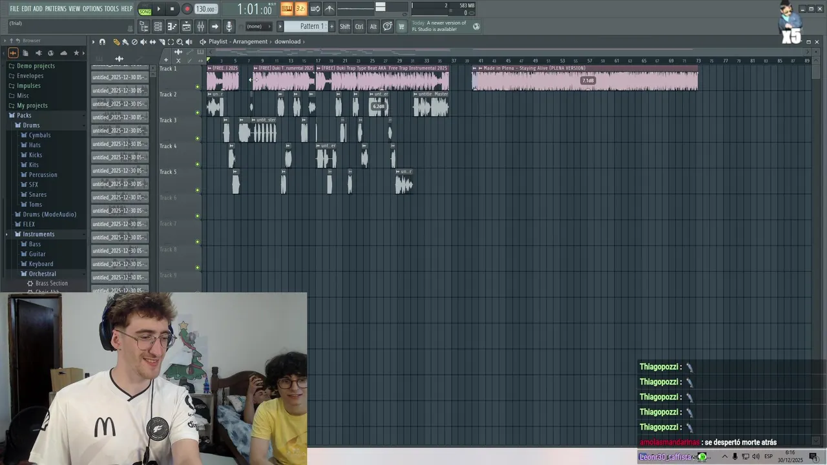The image size is (827, 465).
Task: Open the Piano roll icon
Action: [x=172, y=26]
